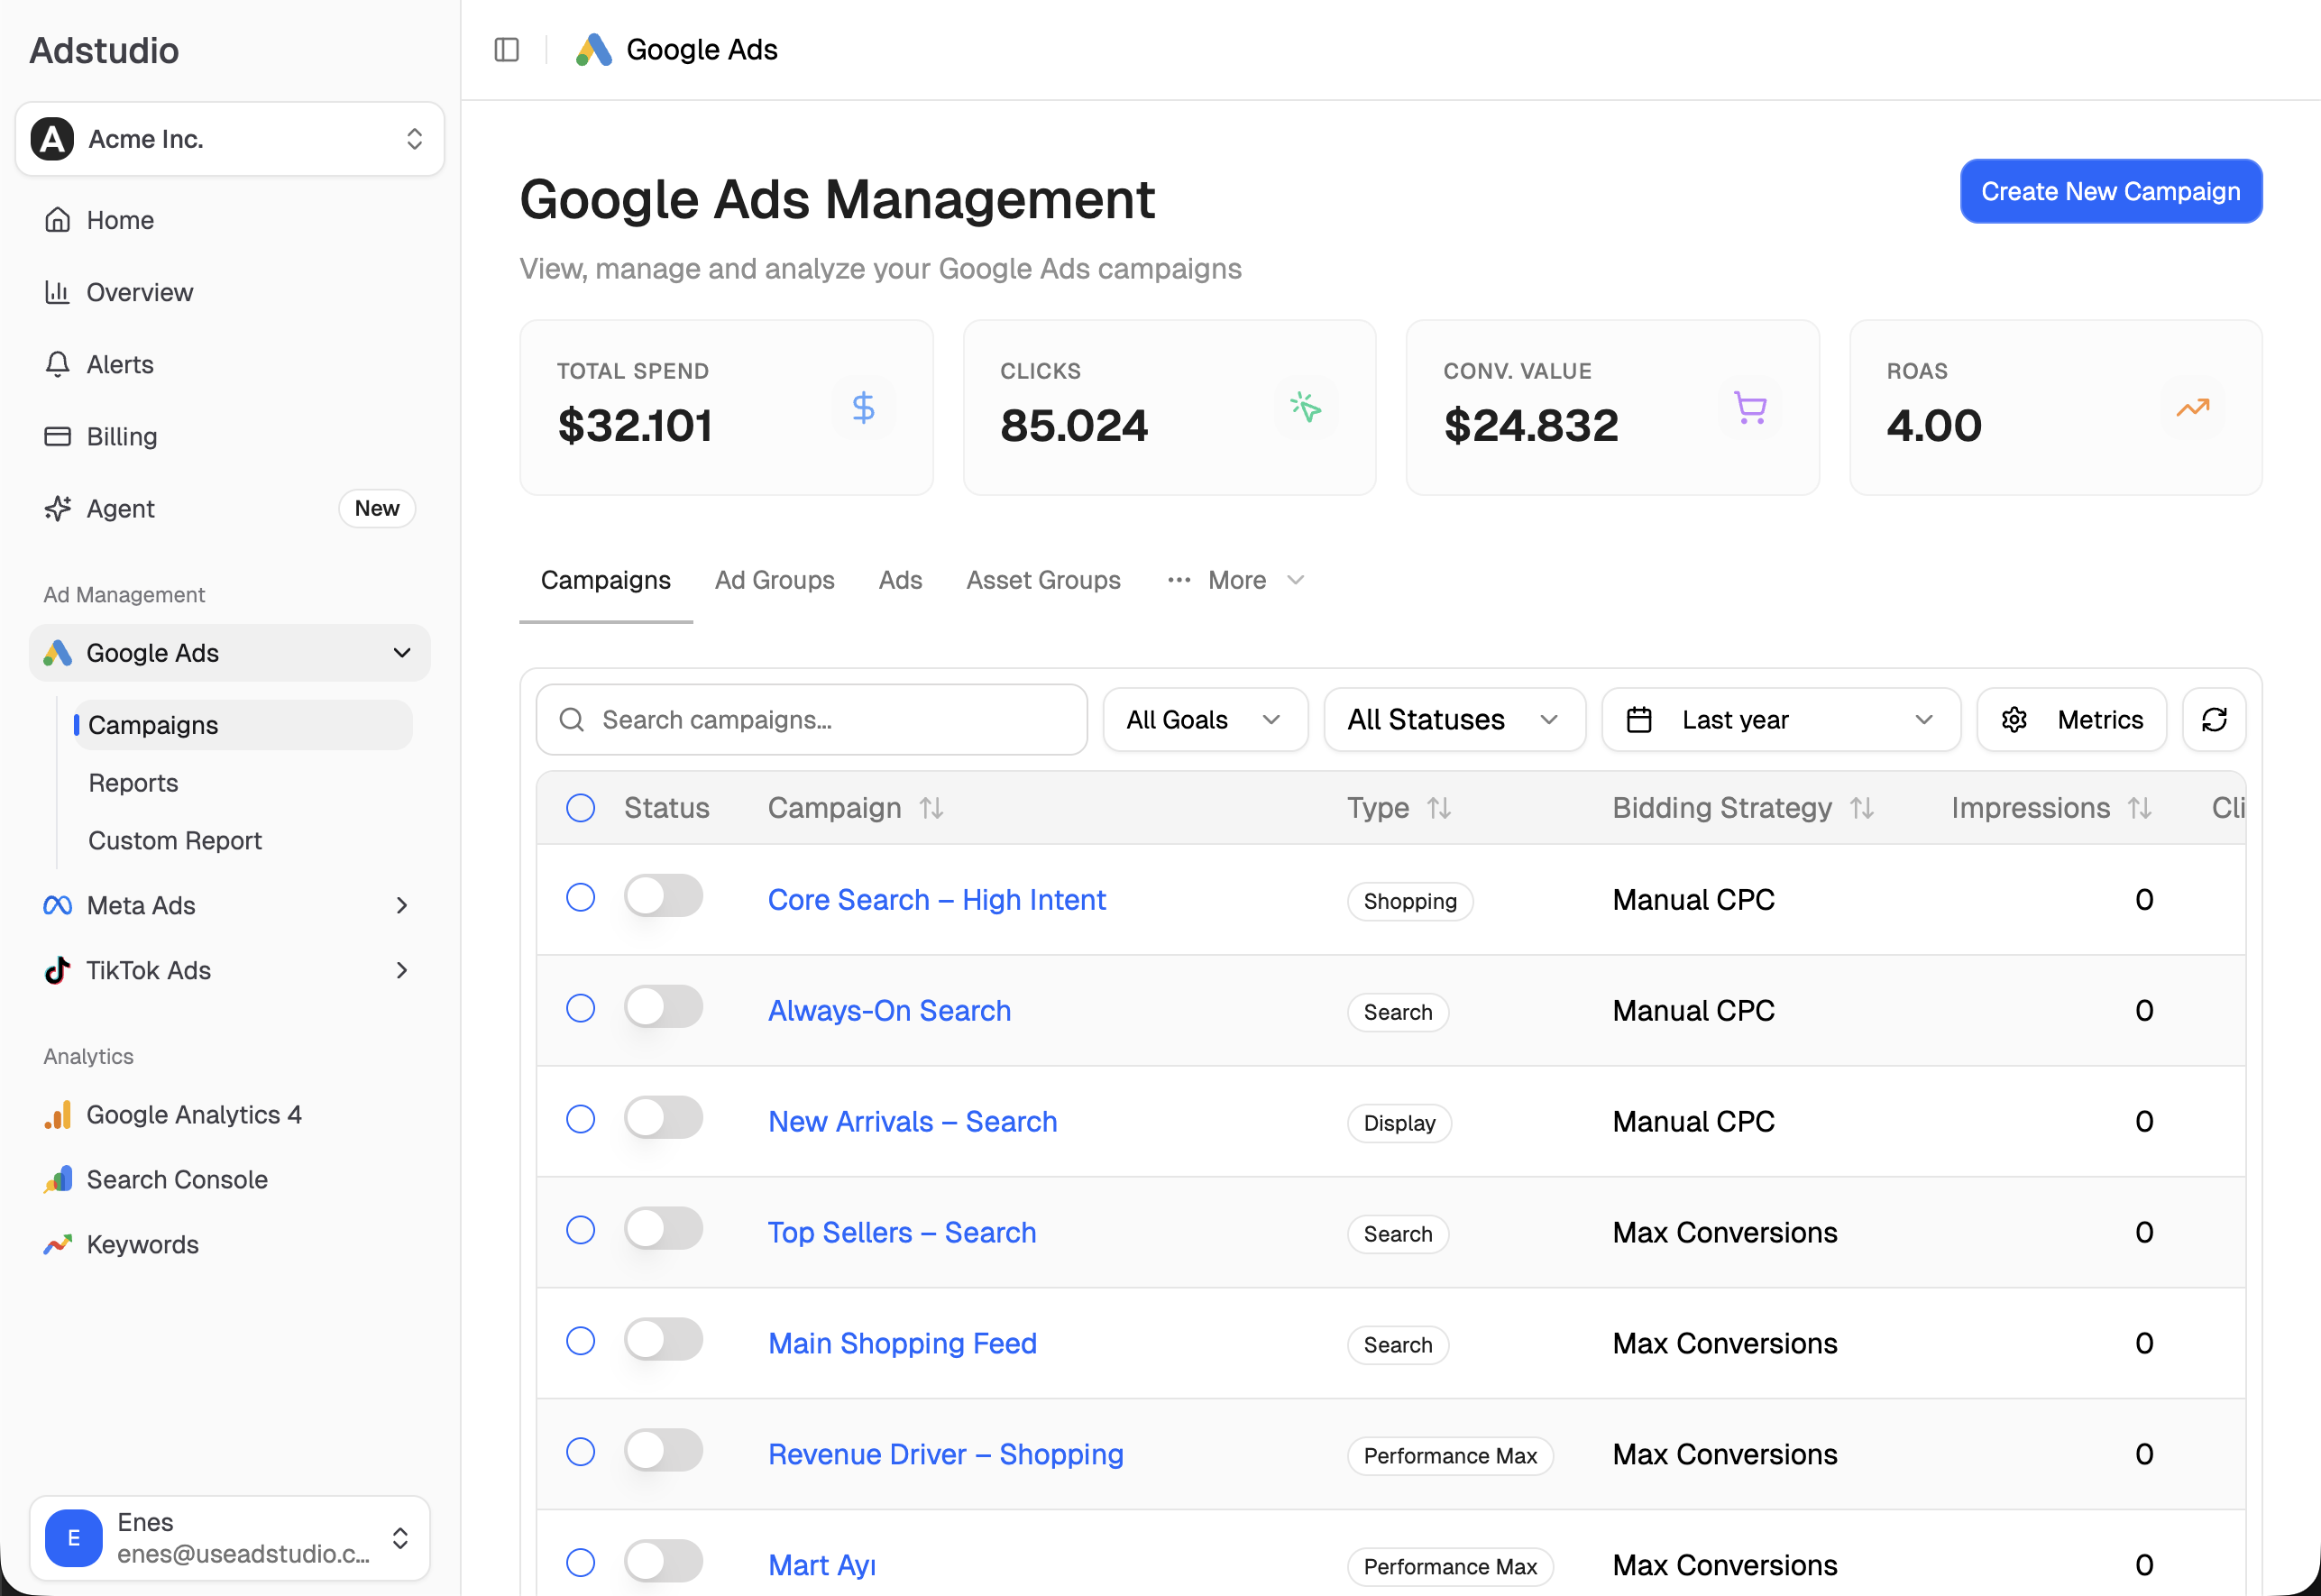Select the row checkbox for Always-On Search

[580, 1008]
